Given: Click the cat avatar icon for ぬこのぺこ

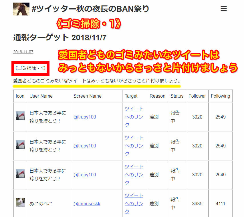Looking at the screenshot, I should (20, 202).
